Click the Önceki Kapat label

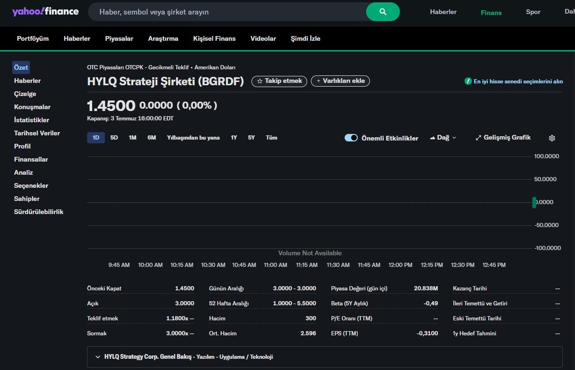[104, 289]
